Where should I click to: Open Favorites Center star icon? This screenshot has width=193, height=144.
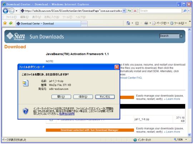coord(5,23)
